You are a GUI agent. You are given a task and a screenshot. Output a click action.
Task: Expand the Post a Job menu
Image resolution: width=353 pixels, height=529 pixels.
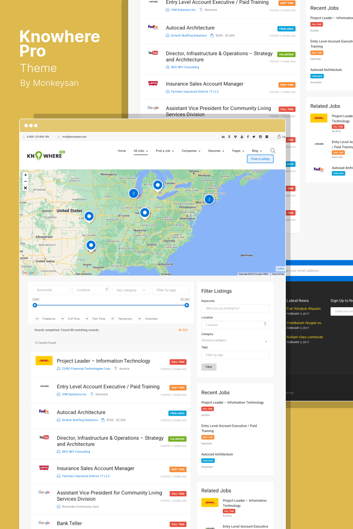point(165,151)
